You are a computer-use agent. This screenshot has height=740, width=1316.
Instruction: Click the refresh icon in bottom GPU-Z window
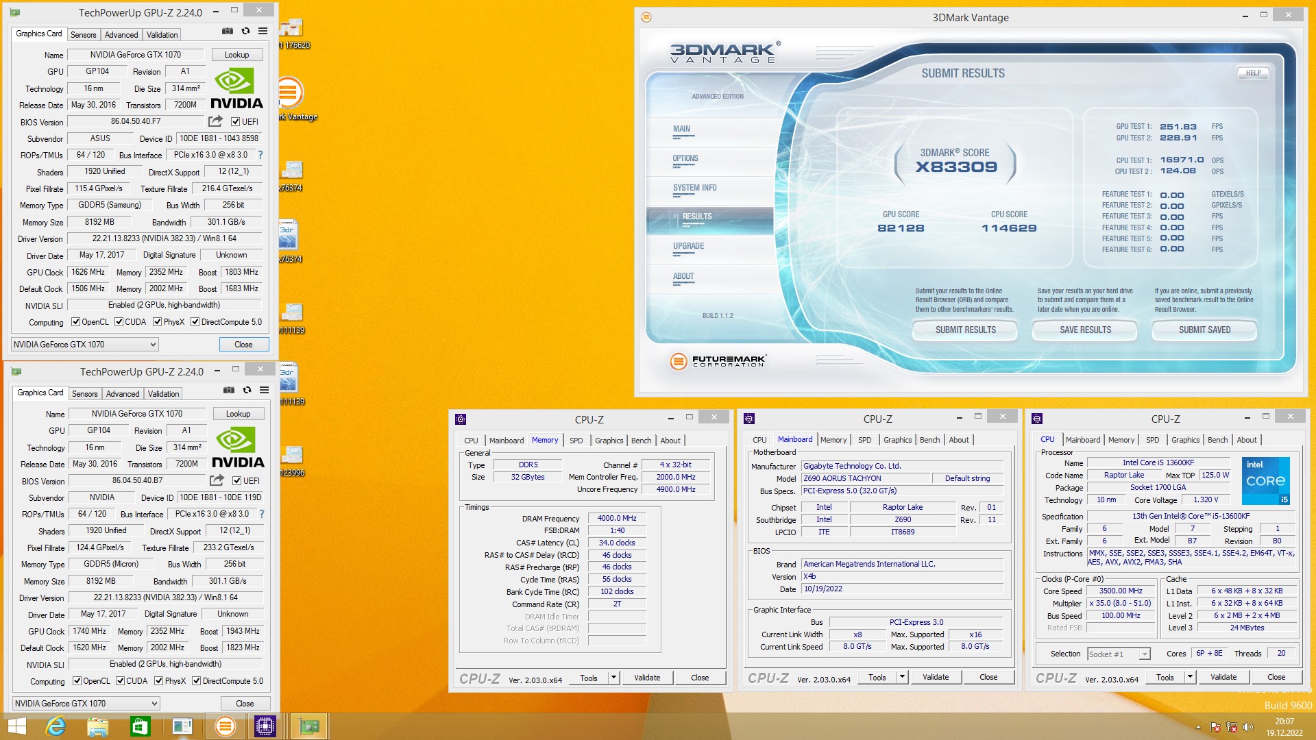[247, 390]
